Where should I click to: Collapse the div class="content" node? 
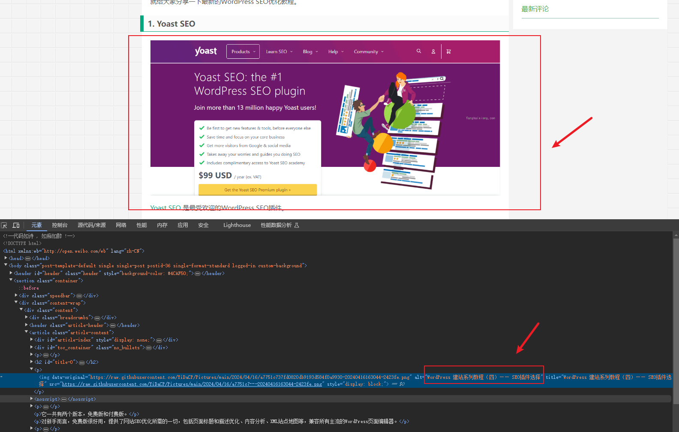(x=21, y=310)
